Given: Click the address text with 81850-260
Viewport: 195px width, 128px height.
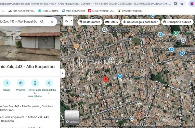Looking at the screenshot, I should point(27,108).
